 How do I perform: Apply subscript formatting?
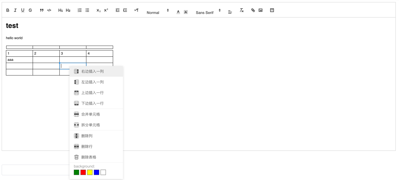99,10
